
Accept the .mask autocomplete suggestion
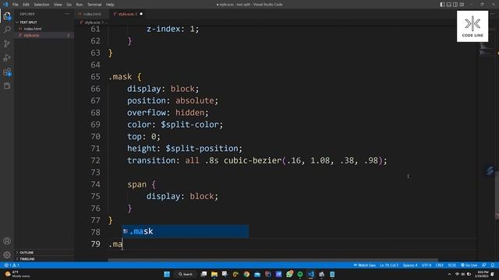(x=186, y=232)
